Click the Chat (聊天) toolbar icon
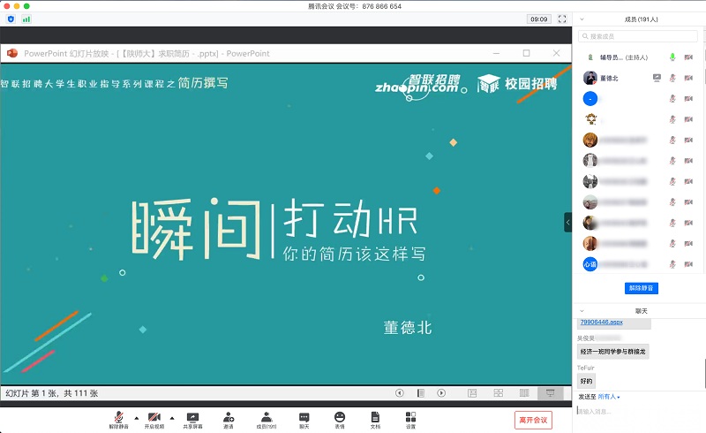The width and height of the screenshot is (706, 433). (x=304, y=416)
